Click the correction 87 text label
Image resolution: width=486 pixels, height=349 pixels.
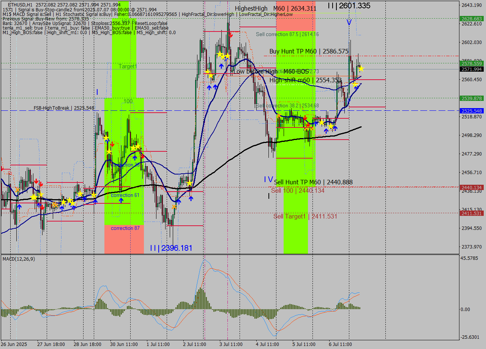125,228
